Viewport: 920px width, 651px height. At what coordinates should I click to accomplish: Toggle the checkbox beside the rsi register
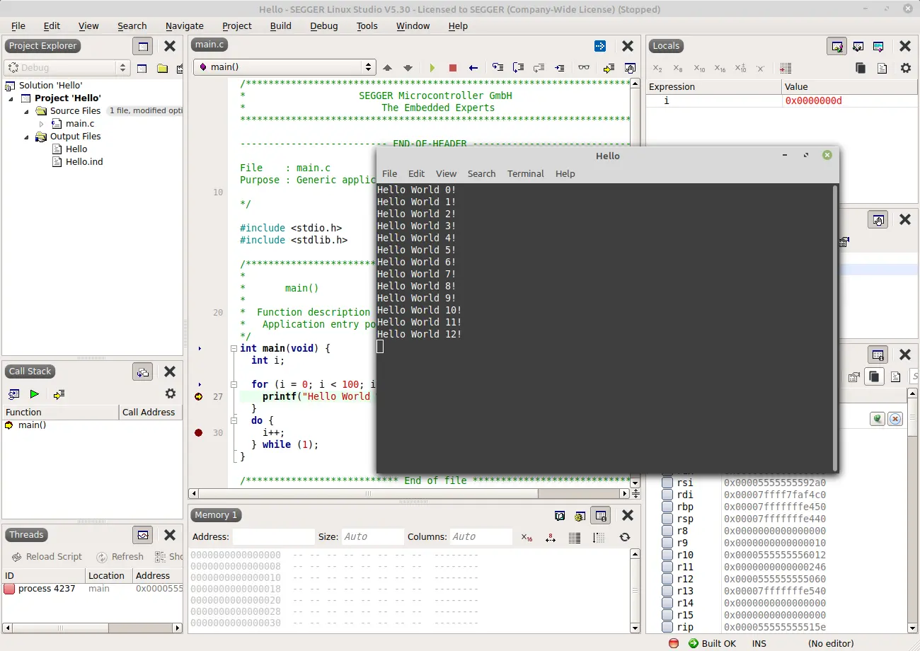tap(669, 483)
